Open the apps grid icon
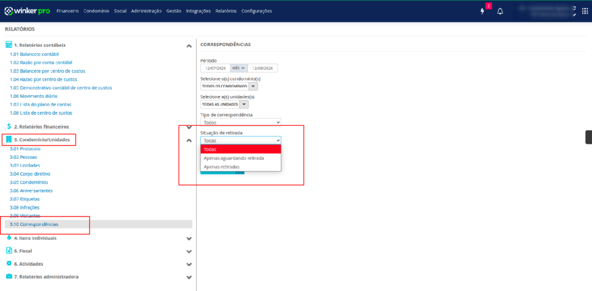This screenshot has width=592, height=291. pyautogui.click(x=585, y=12)
